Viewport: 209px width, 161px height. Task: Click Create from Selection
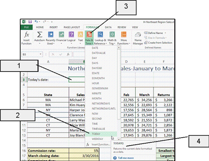click(158, 43)
